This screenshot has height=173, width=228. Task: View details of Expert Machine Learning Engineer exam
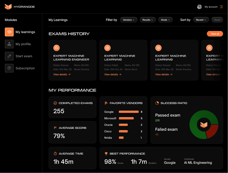[x=62, y=74]
